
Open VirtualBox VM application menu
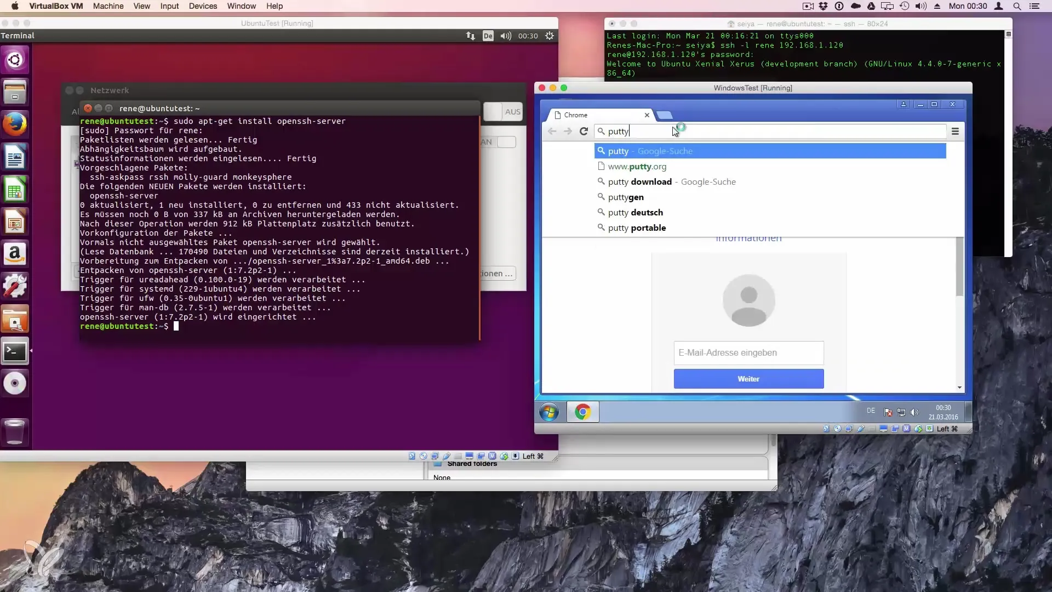click(56, 6)
